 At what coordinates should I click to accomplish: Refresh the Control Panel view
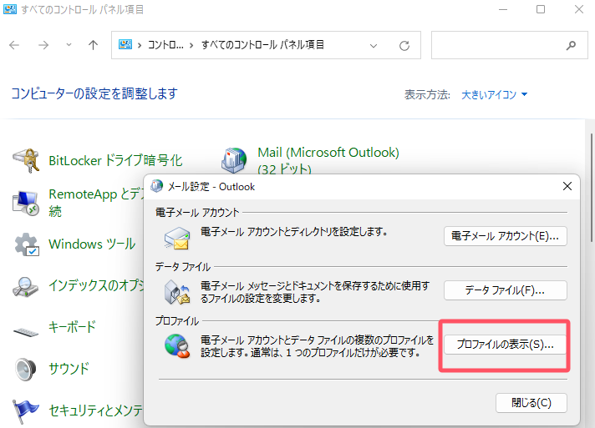click(404, 46)
